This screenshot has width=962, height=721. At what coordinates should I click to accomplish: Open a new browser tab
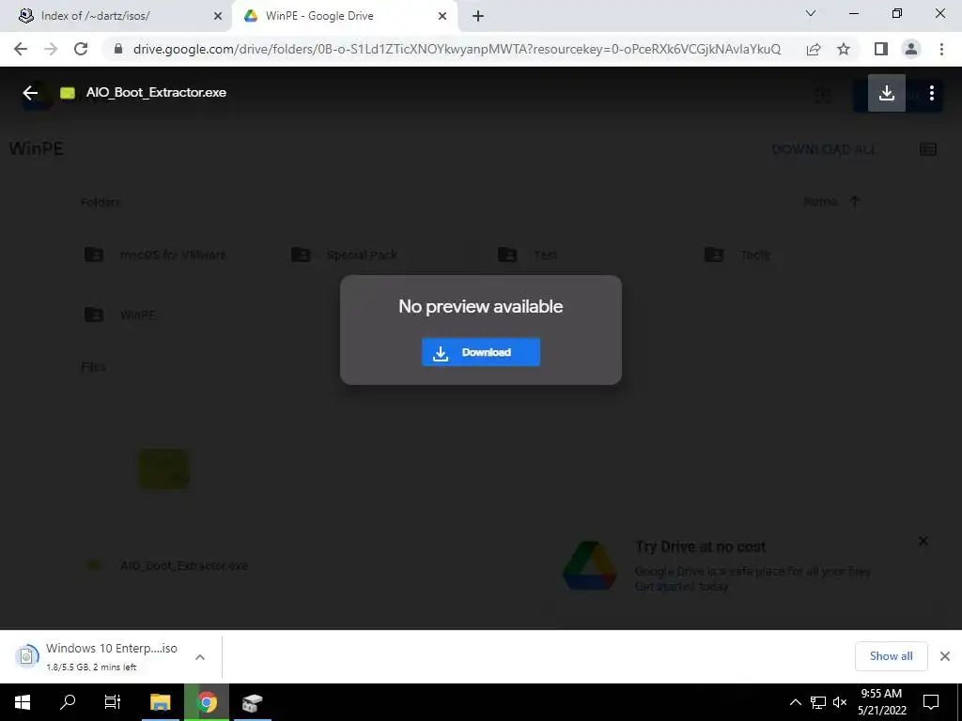coord(478,16)
